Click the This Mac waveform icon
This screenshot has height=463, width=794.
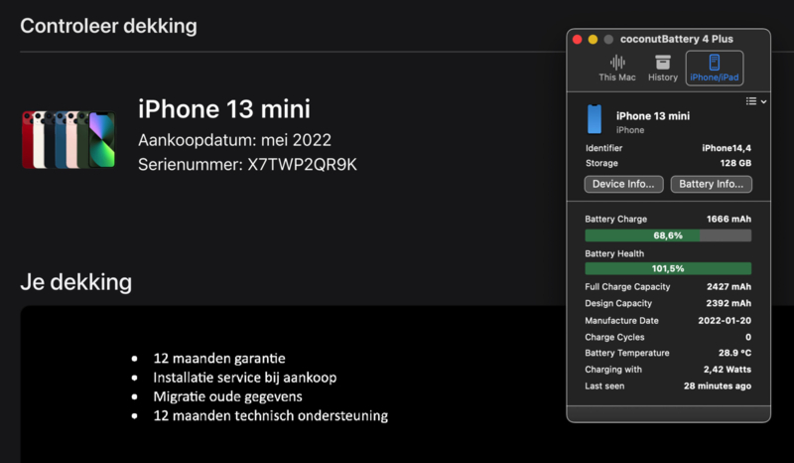pos(617,63)
